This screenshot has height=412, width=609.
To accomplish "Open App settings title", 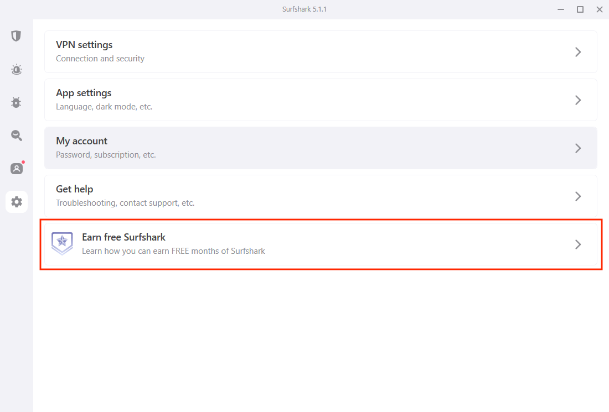I will point(84,93).
